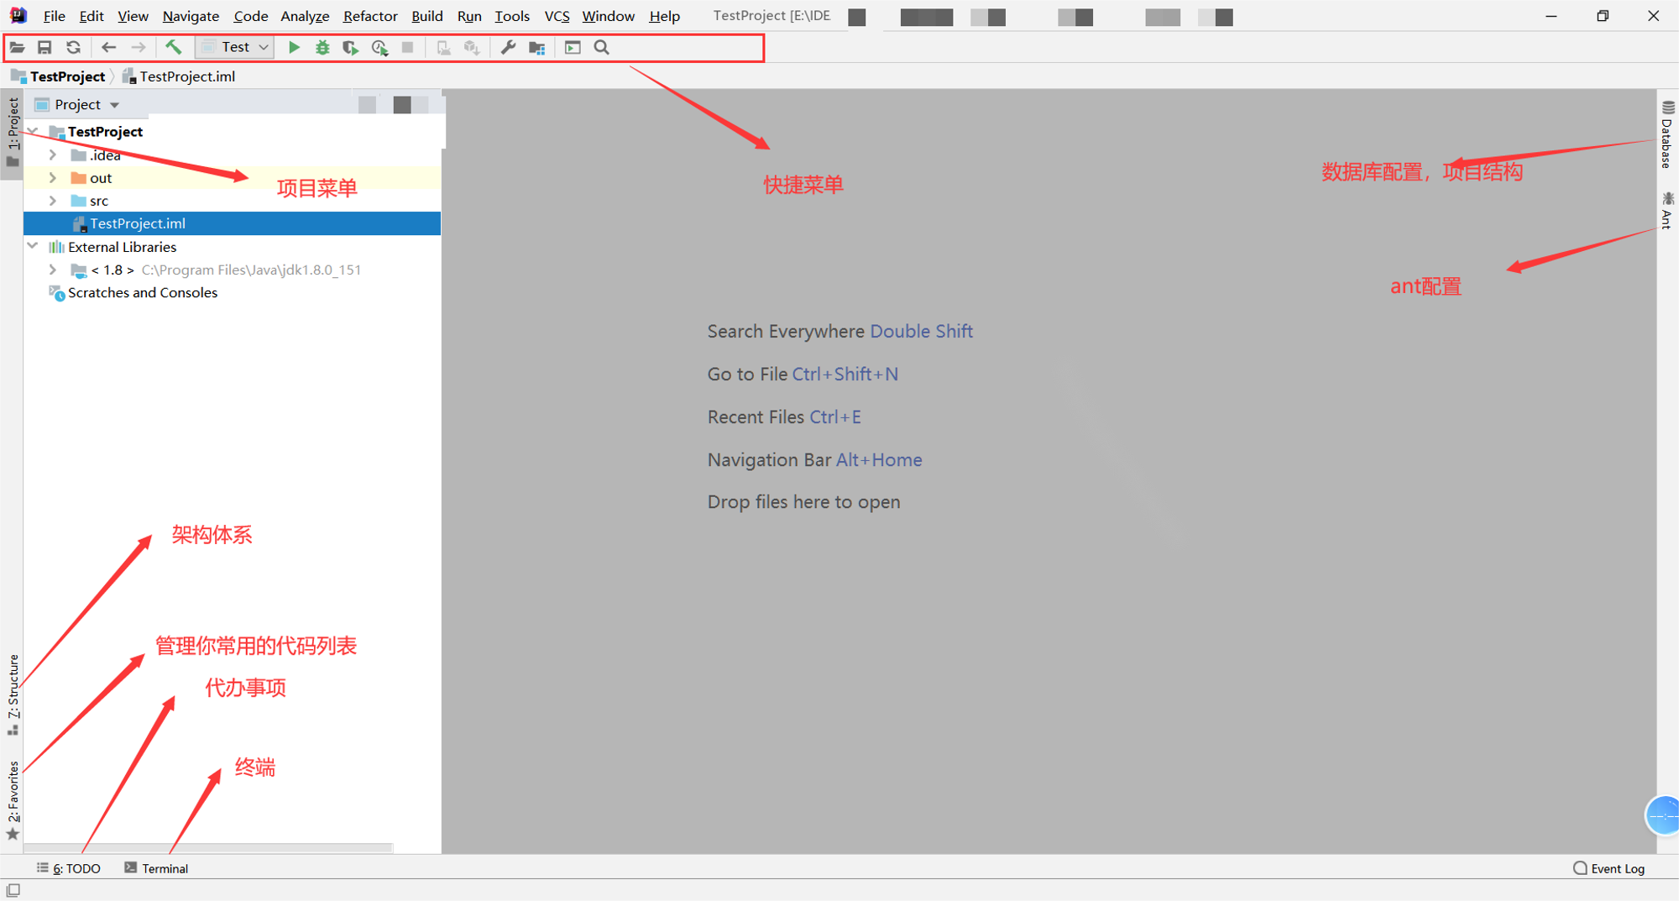Open the Test run configuration dropdown
1679x901 pixels.
[235, 48]
